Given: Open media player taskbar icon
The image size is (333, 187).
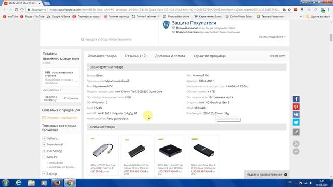Looking at the screenshot, I should [44, 183].
